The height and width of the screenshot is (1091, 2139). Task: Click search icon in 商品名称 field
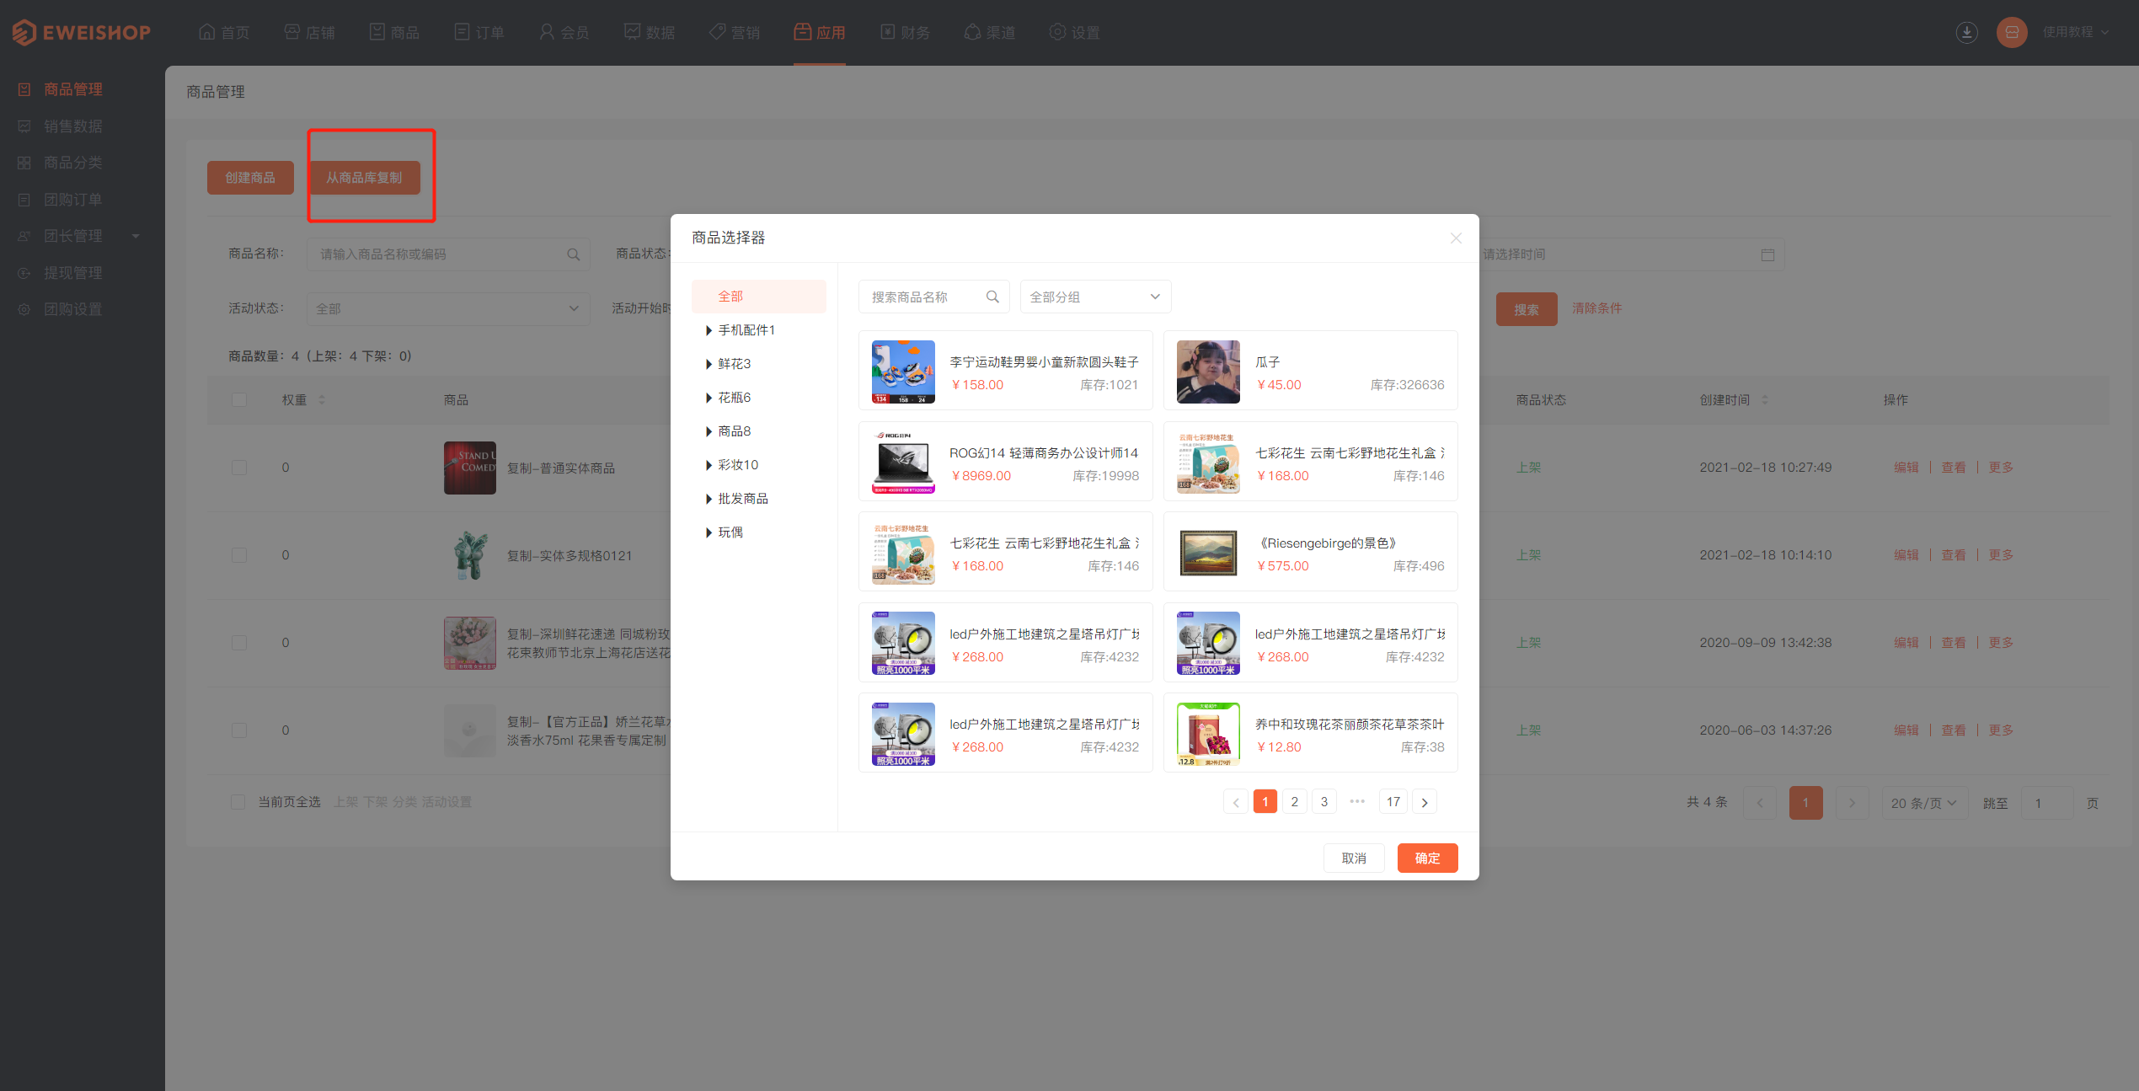click(x=573, y=254)
